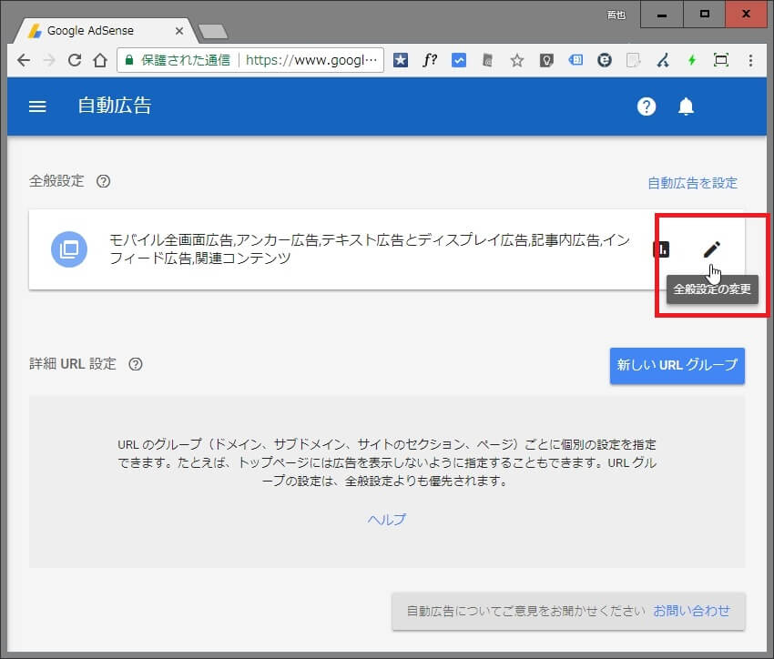This screenshot has width=774, height=659.
Task: Open the Chrome three-dot menu
Action: pyautogui.click(x=750, y=61)
